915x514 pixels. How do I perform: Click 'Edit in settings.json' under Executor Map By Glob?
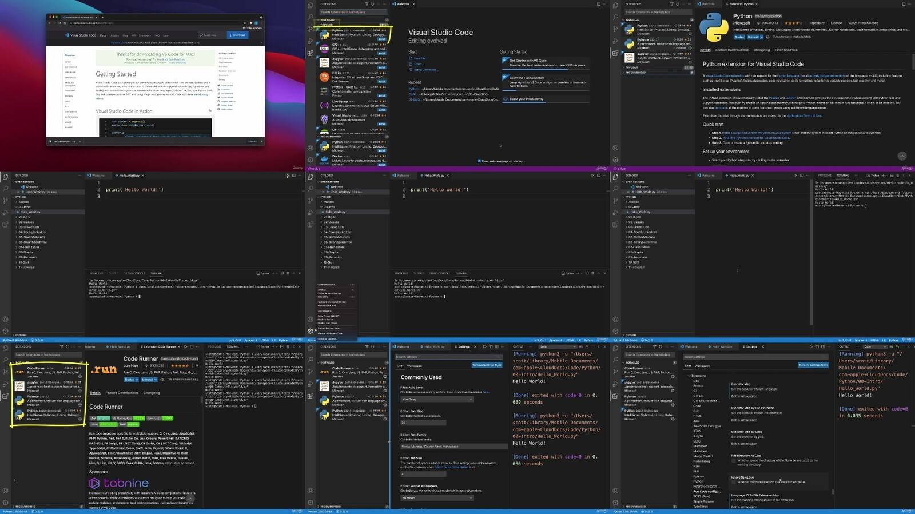pos(744,444)
